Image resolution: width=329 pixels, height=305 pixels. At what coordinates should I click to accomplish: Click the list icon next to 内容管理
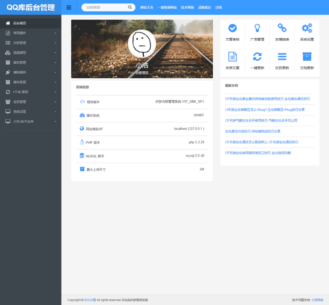point(8,43)
